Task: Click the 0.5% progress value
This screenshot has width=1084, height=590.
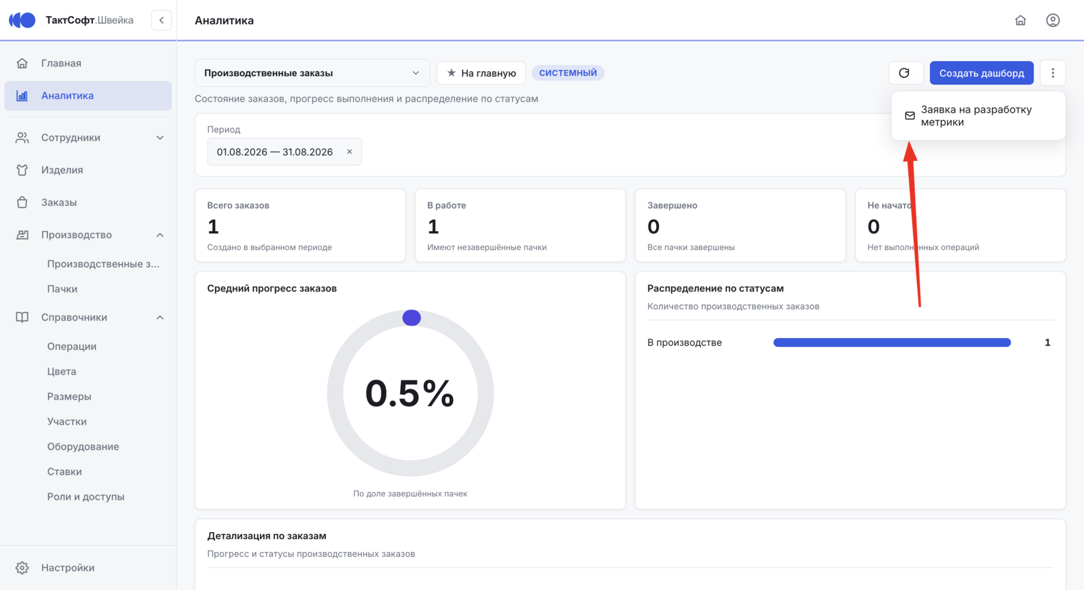Action: (x=410, y=393)
